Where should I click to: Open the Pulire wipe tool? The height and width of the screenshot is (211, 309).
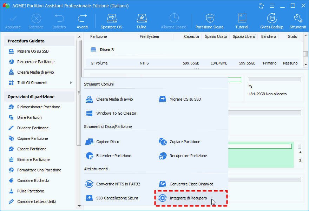point(142,21)
